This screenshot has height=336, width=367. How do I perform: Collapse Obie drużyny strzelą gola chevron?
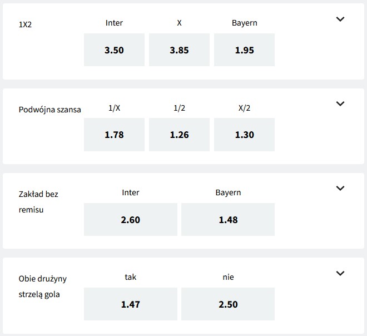pos(341,273)
